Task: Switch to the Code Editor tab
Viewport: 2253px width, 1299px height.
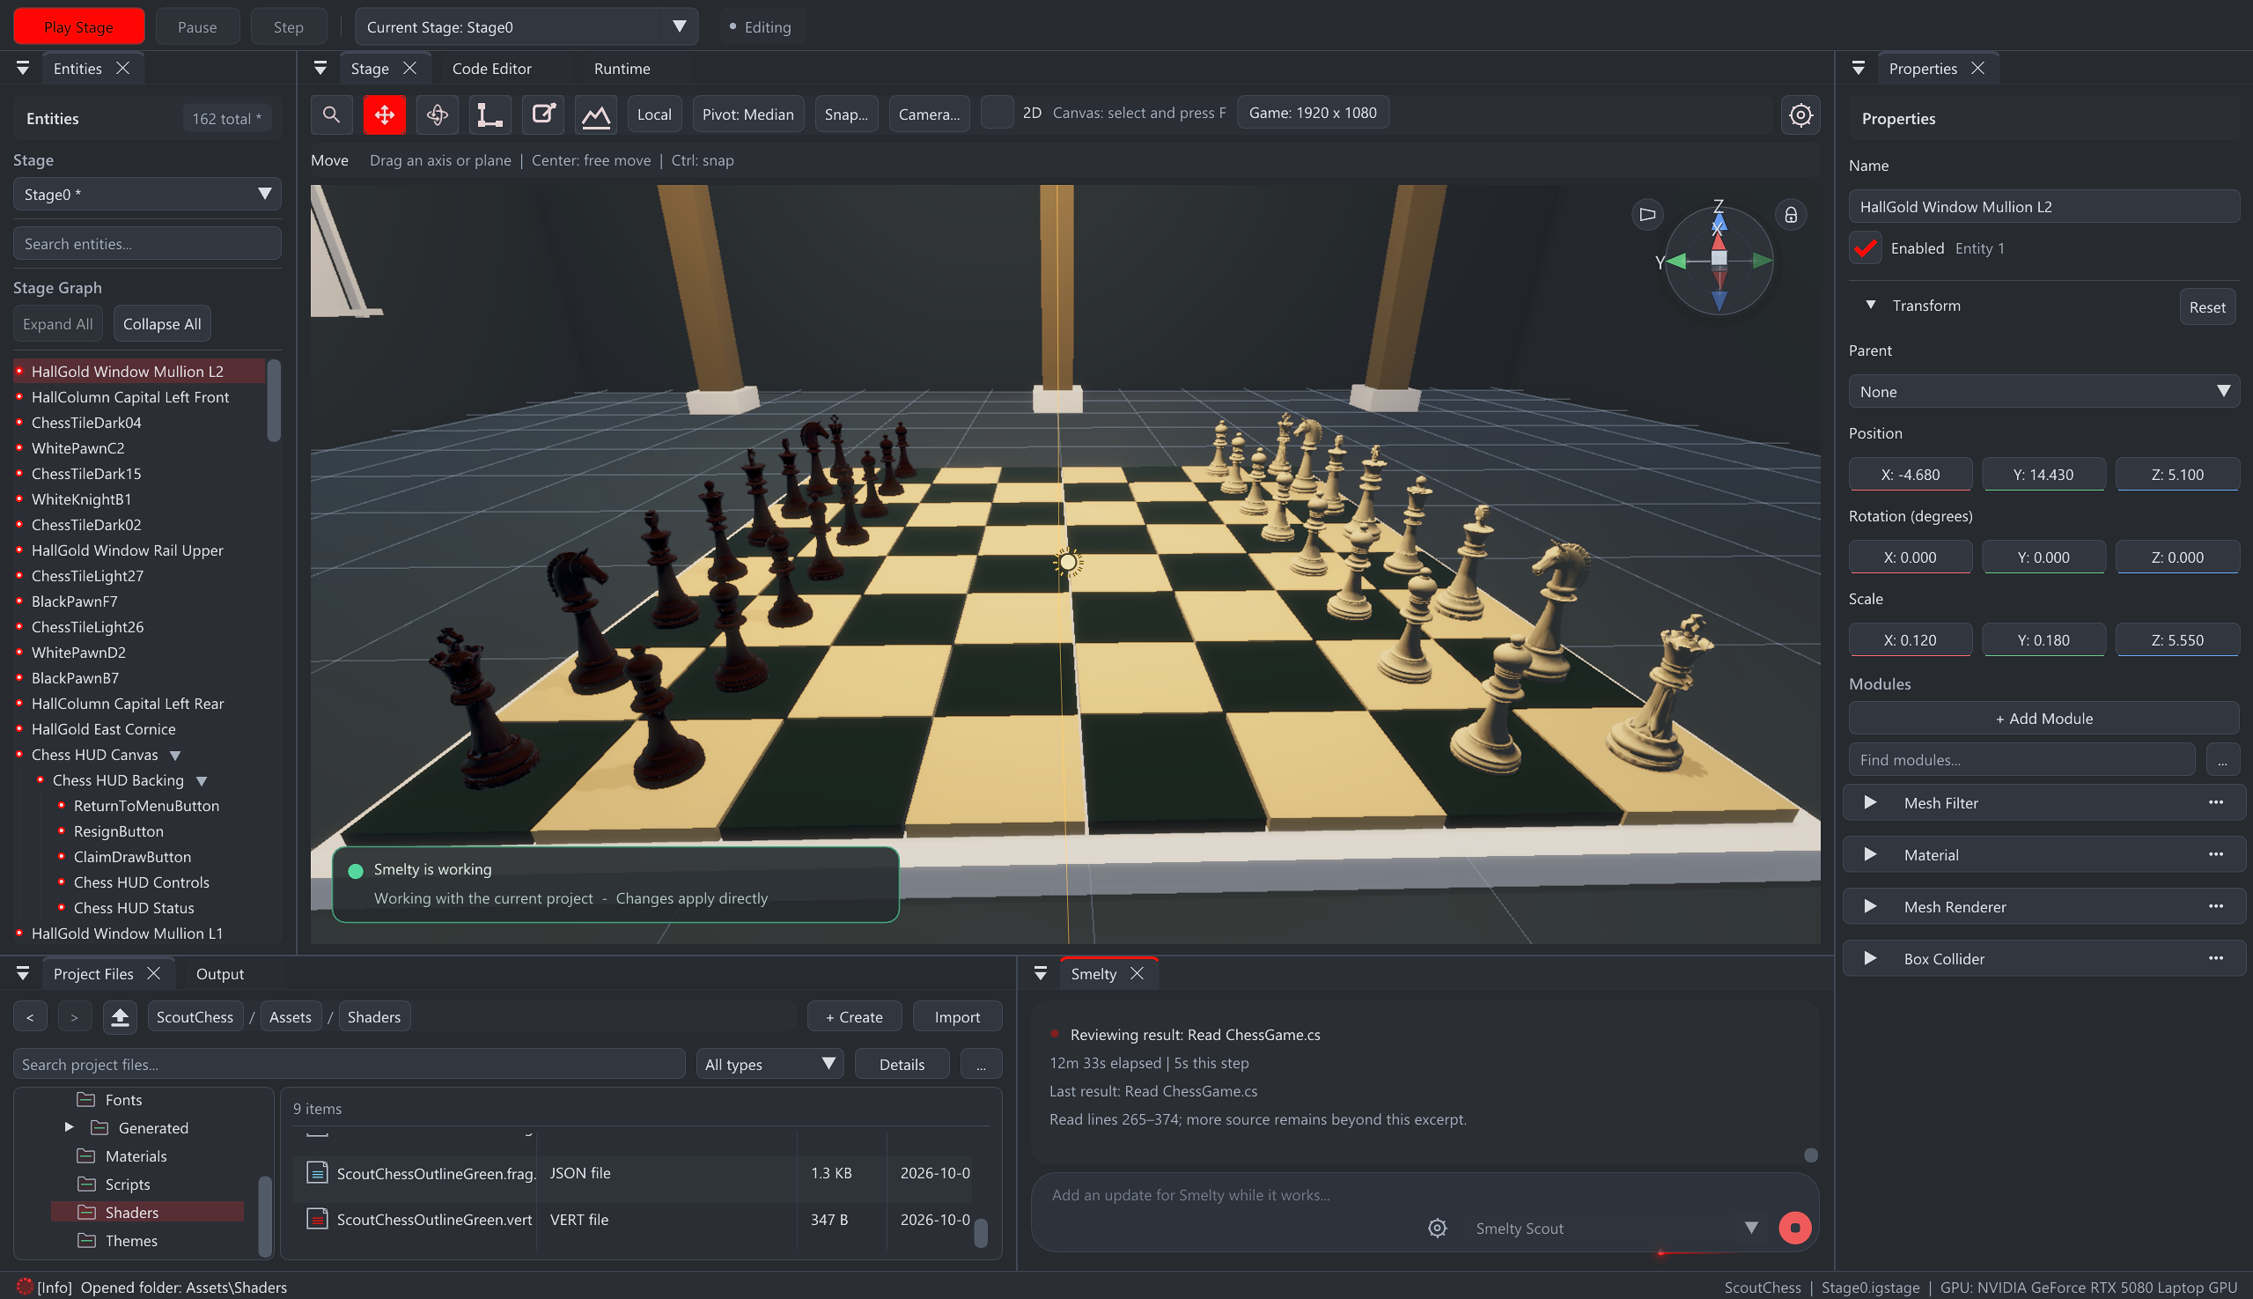Action: coord(491,69)
